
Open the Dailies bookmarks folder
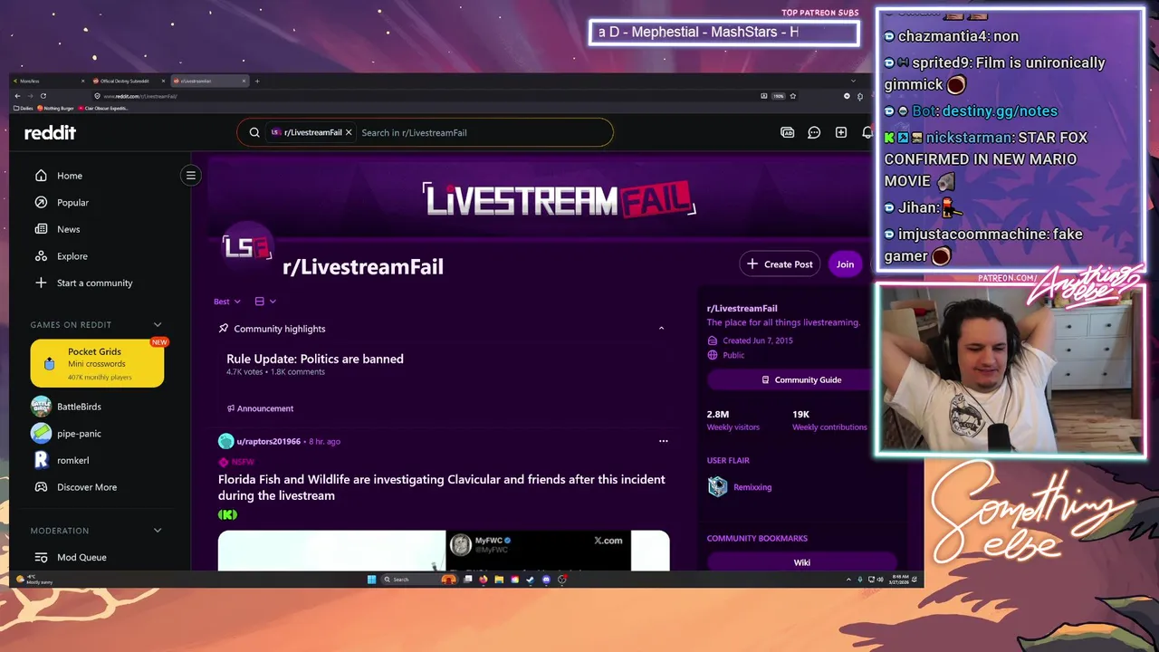click(x=23, y=108)
